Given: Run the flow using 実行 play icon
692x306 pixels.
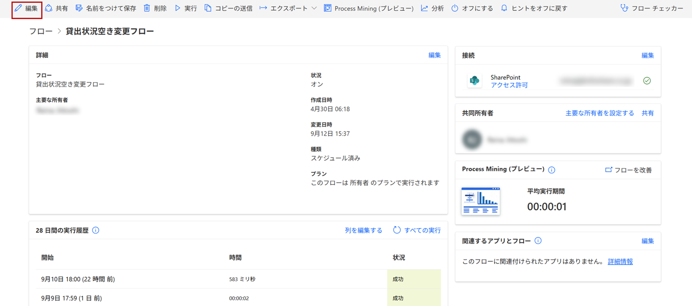Looking at the screenshot, I should pyautogui.click(x=186, y=8).
